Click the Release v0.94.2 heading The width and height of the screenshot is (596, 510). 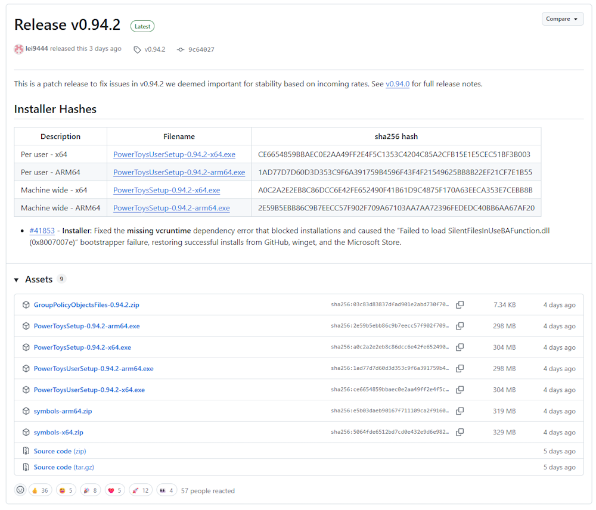67,24
